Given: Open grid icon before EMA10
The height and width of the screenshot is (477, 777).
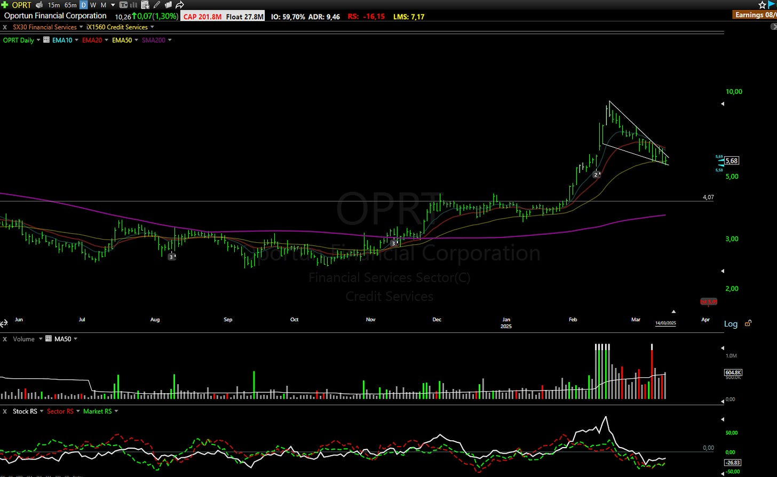Looking at the screenshot, I should tap(46, 40).
